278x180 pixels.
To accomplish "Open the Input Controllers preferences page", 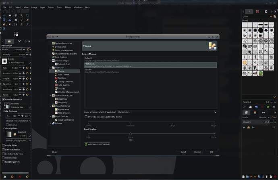I will click(66, 120).
